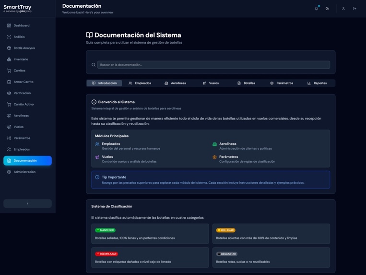366x275 pixels.
Task: Click the Armar Carrito clipboard icon
Action: (x=9, y=82)
